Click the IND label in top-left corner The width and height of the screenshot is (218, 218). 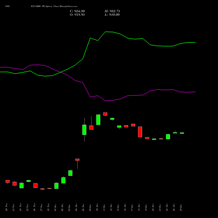pyautogui.click(x=7, y=7)
